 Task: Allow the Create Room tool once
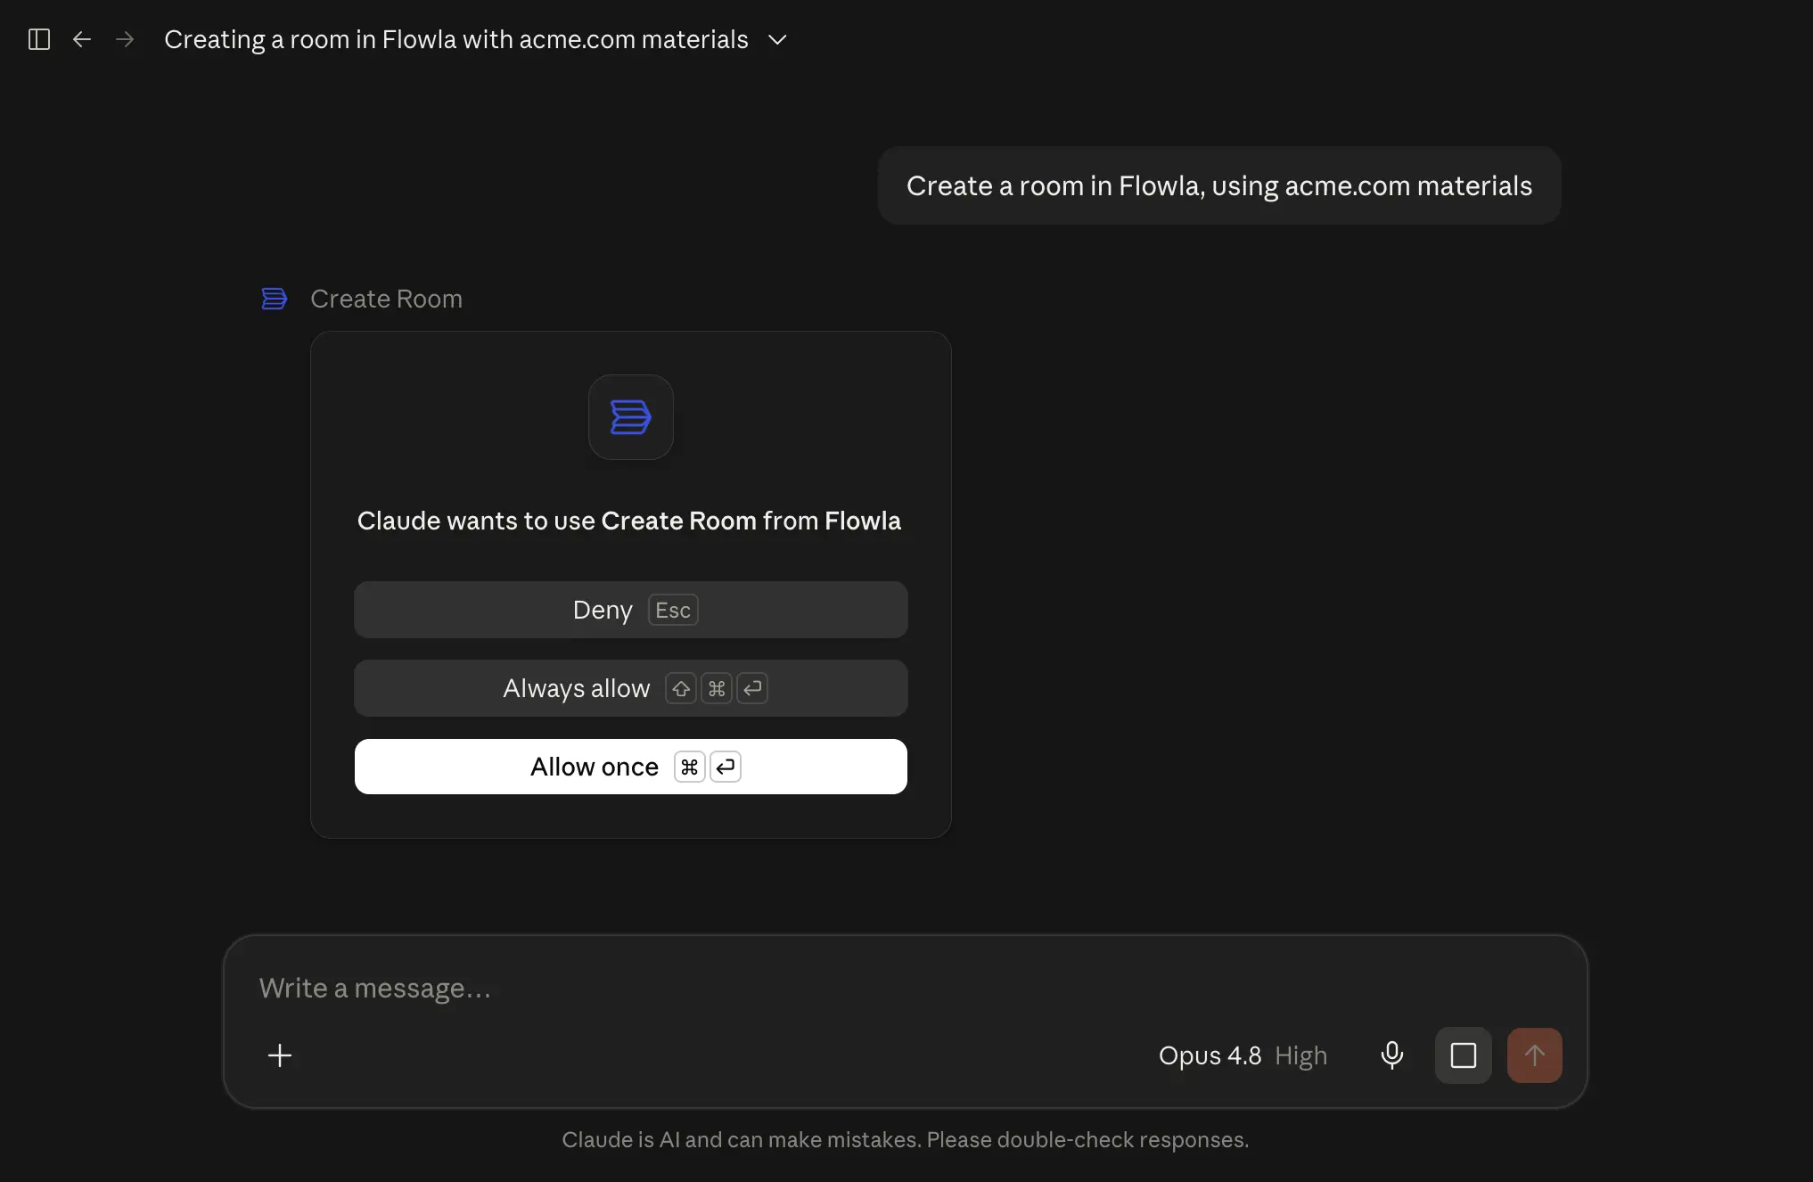[x=631, y=767]
